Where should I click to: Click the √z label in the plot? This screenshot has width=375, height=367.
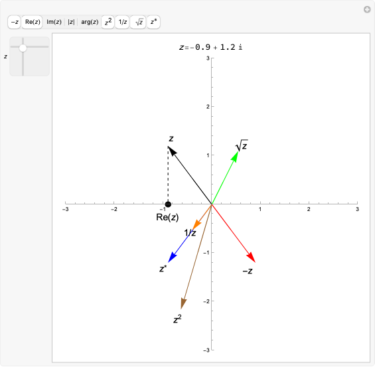pos(242,145)
